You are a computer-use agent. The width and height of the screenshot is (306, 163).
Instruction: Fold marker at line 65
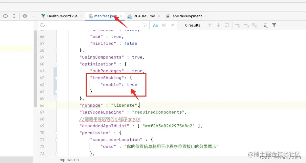pyautogui.click(x=56, y=99)
